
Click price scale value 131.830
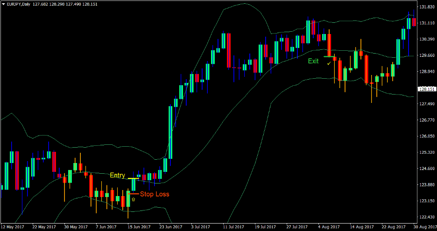tap(427, 7)
